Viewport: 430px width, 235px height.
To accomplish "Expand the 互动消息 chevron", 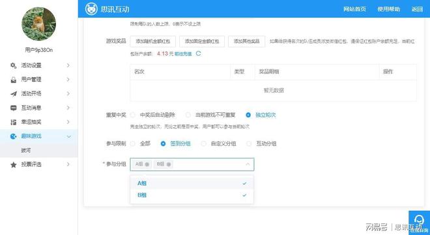I will point(68,108).
